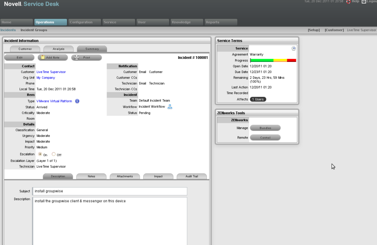This screenshot has width=377, height=245.
Task: Click the item info icon beside VMware Virtual Platform
Action: 77,101
